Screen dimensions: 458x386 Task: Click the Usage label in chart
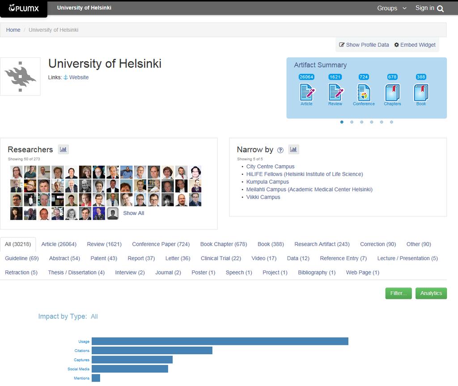(84, 342)
